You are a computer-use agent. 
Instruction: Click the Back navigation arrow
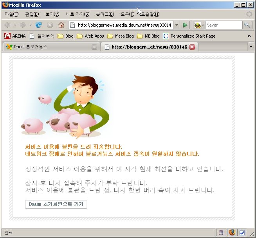click(7, 25)
